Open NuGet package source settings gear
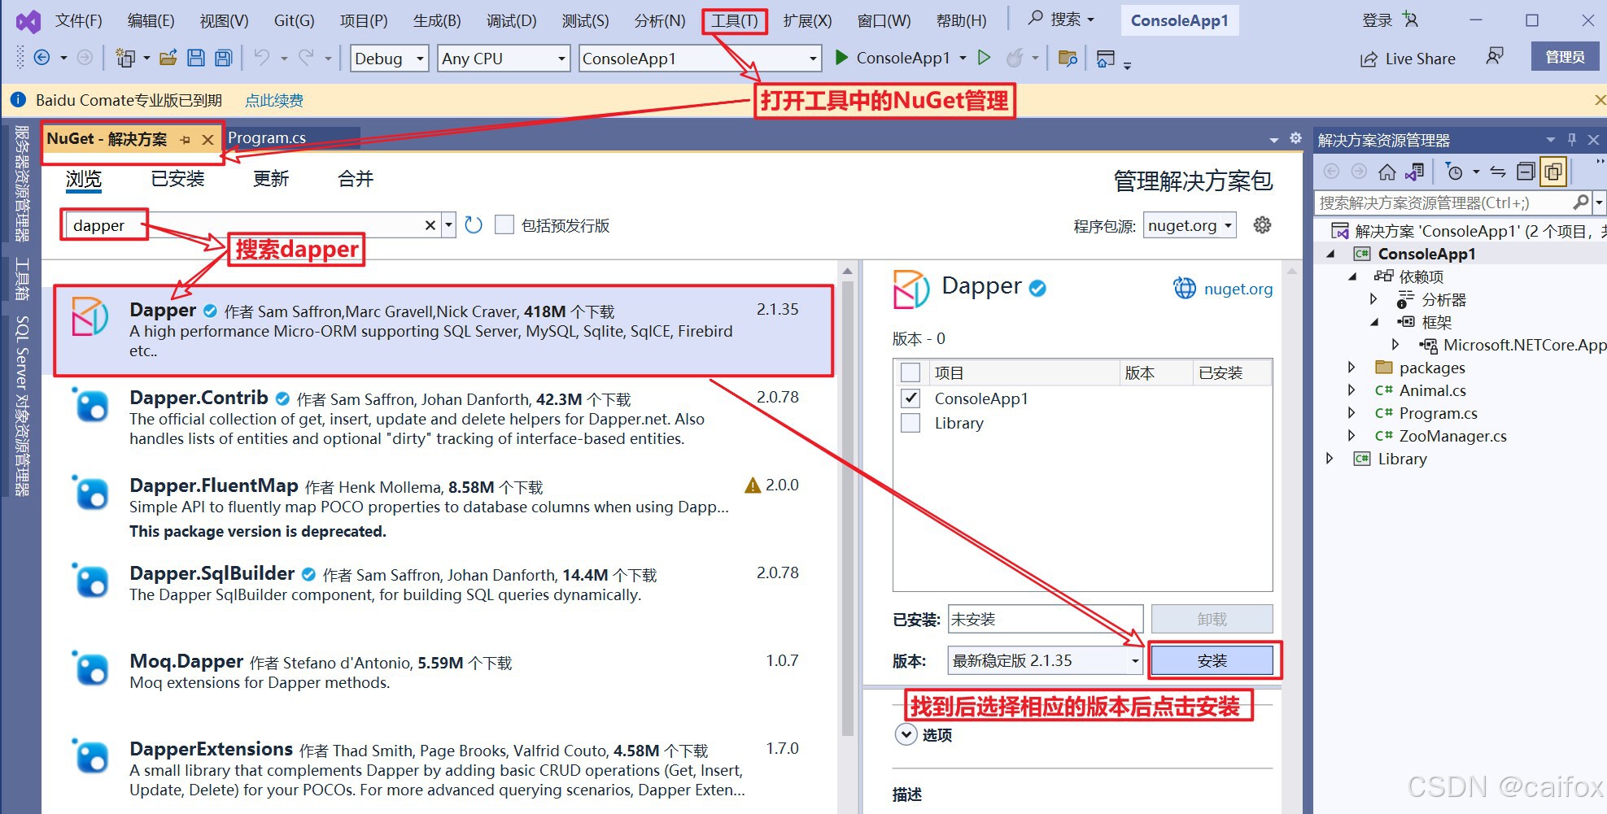 coord(1261,225)
